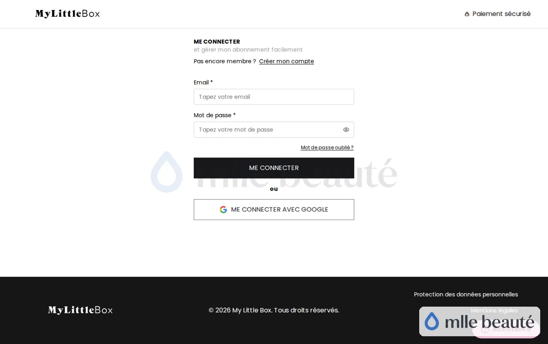Click the copyright 2026 My Little Box text

[x=274, y=310]
